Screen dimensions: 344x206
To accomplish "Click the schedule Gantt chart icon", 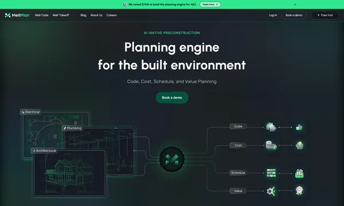I will 271,173.
